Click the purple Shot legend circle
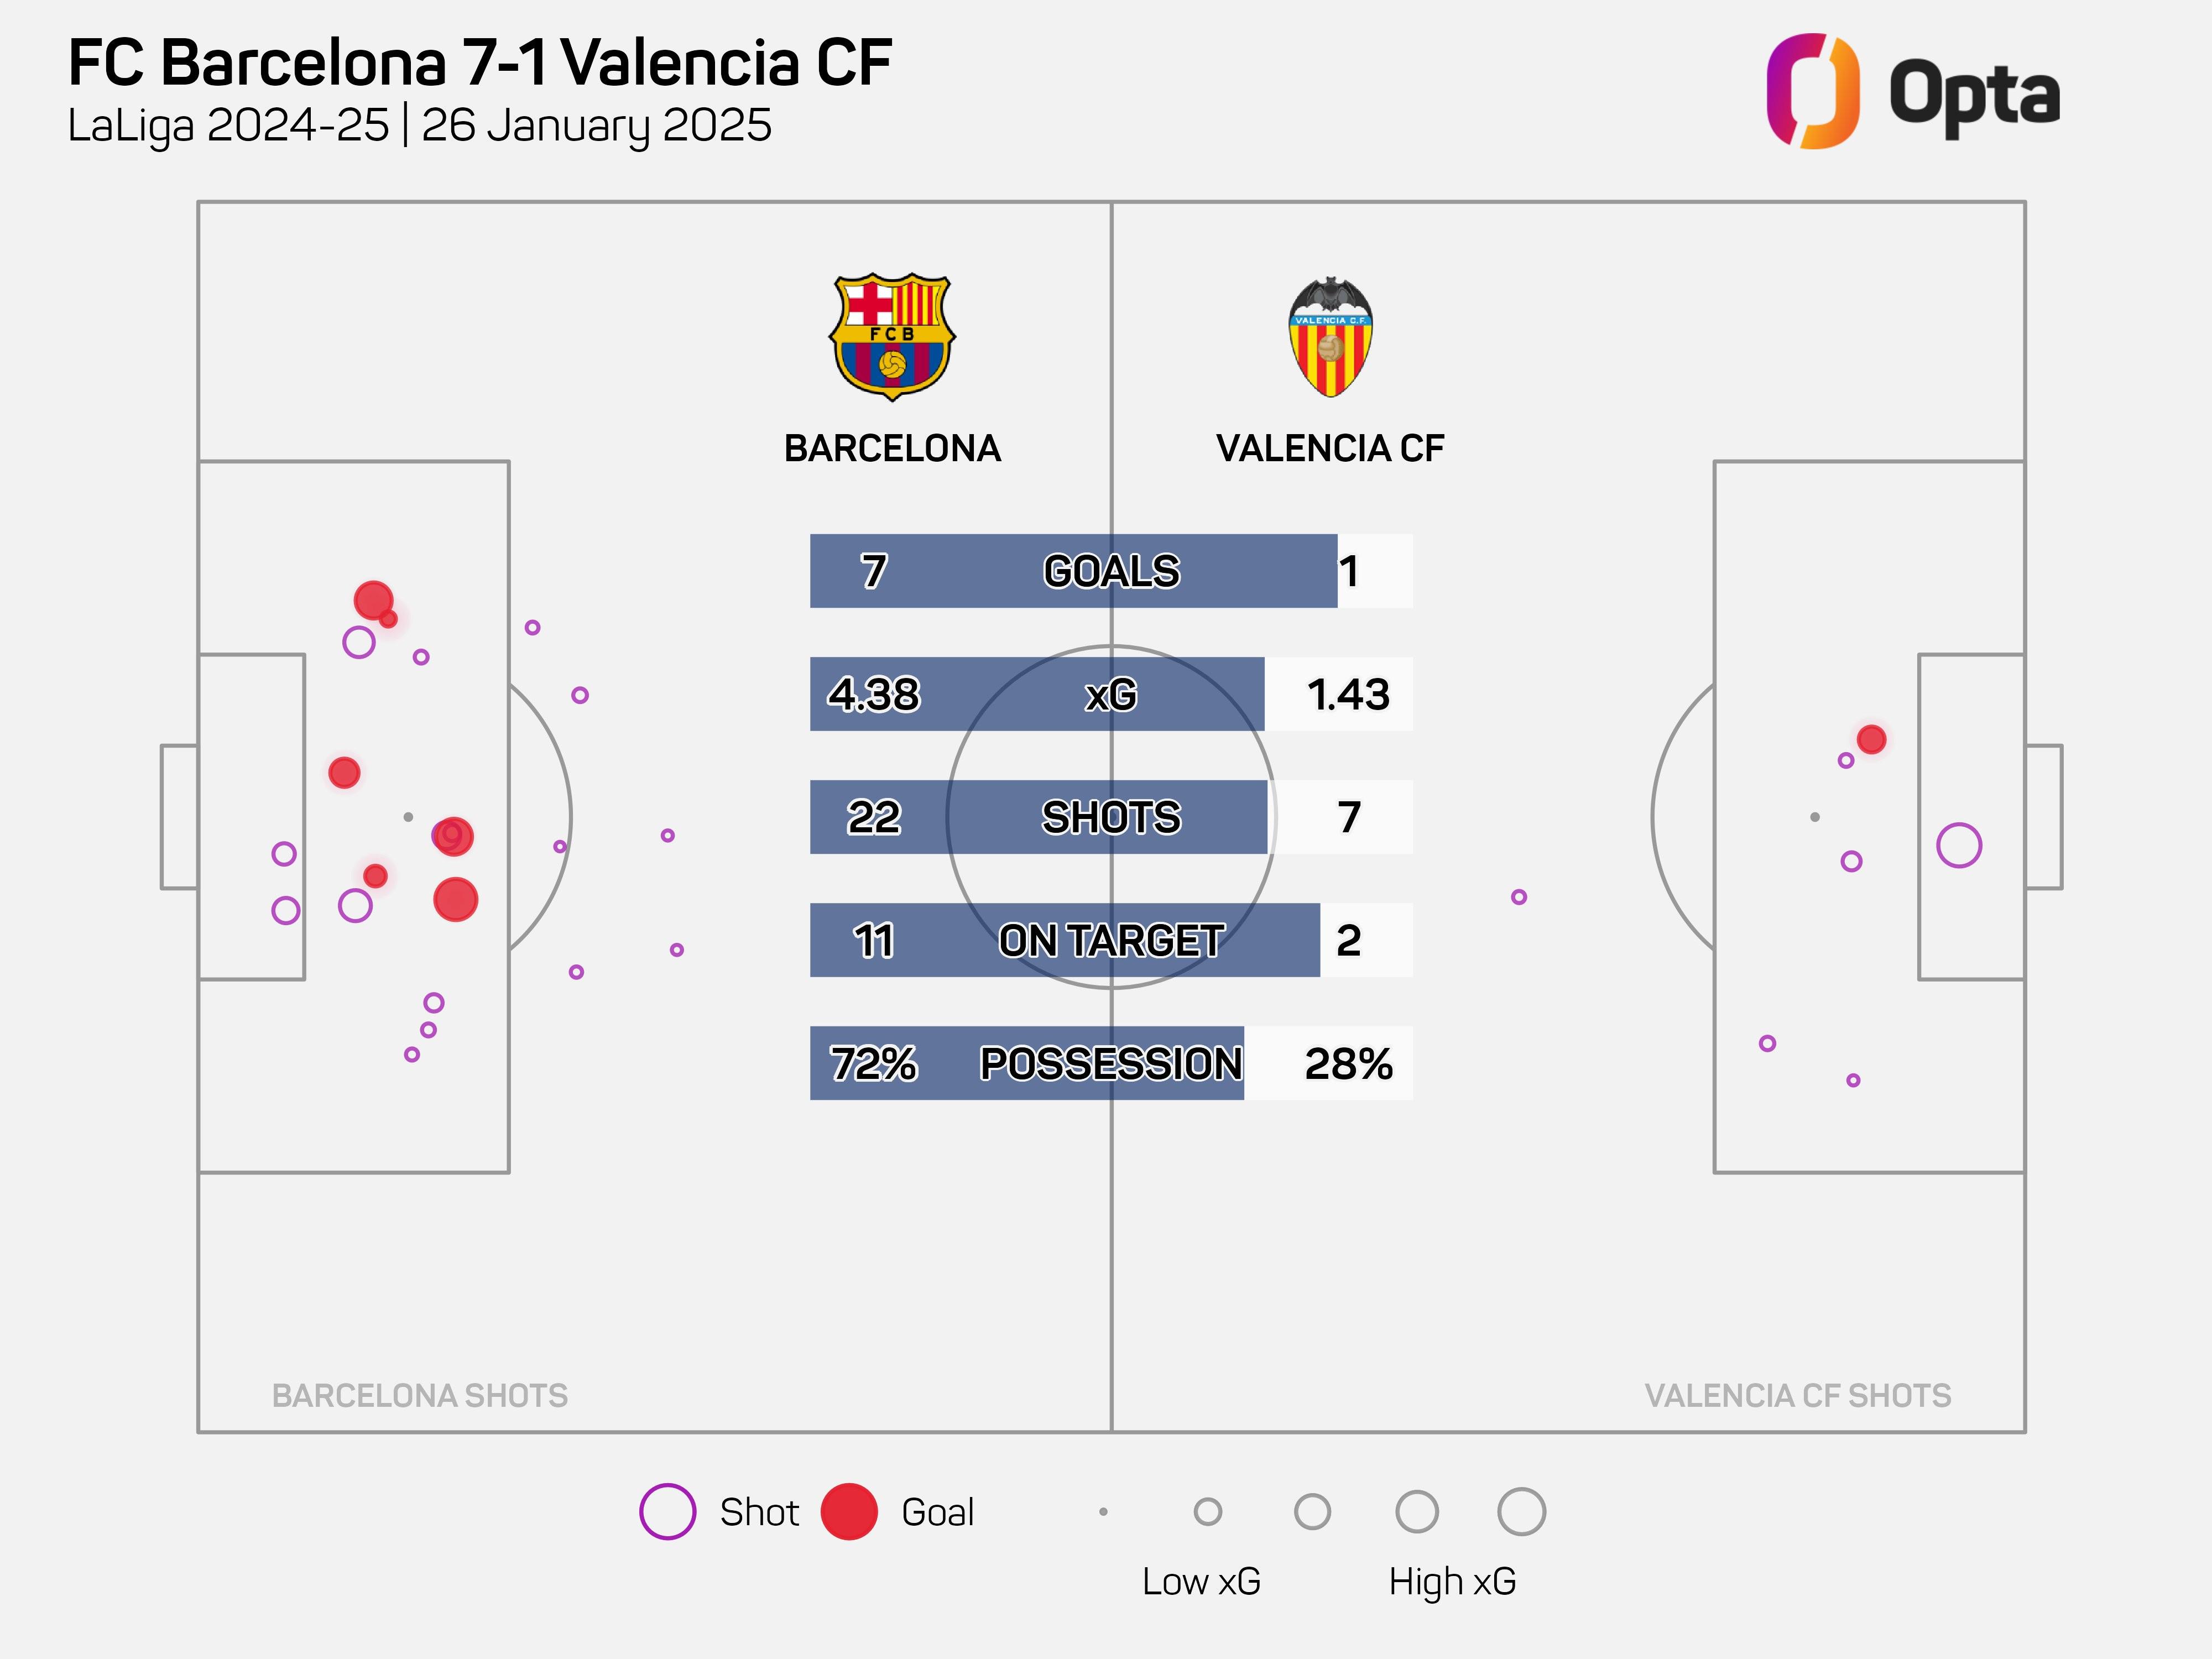 tap(667, 1511)
